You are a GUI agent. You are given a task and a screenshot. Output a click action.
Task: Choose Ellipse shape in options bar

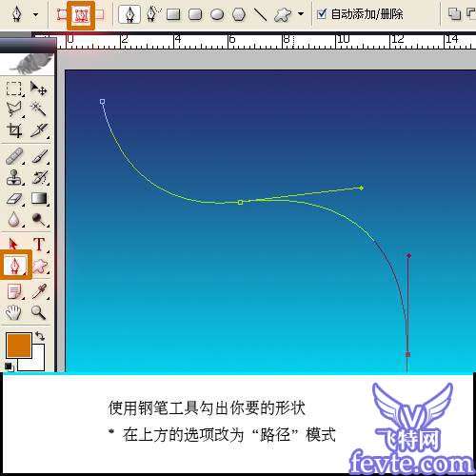[x=217, y=14]
